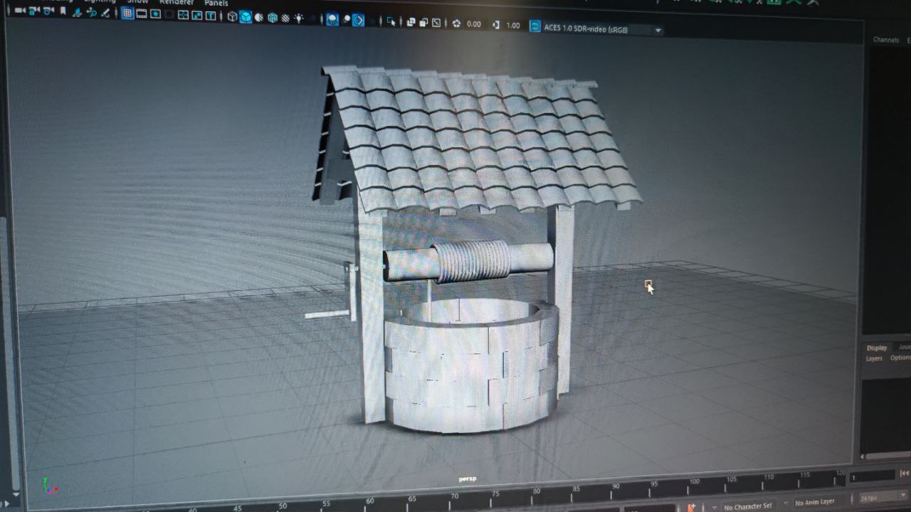Viewport: 911px width, 512px height.
Task: Toggle 2D pan/zoom icon
Action: click(91, 12)
